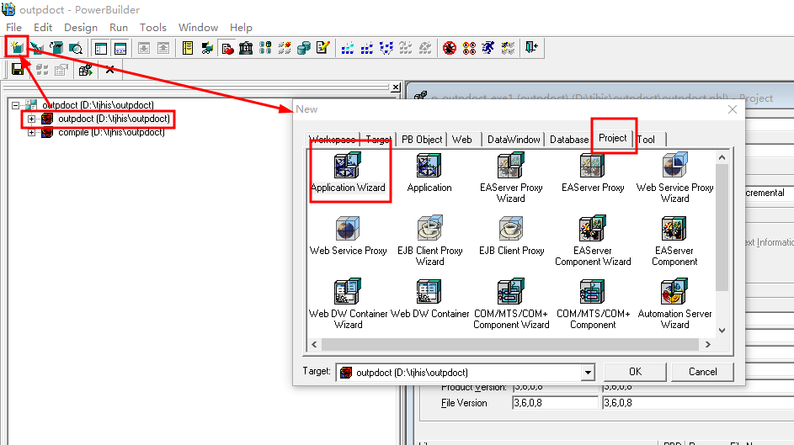The height and width of the screenshot is (445, 794).
Task: Switch to the DataWindow tab
Action: click(x=514, y=140)
